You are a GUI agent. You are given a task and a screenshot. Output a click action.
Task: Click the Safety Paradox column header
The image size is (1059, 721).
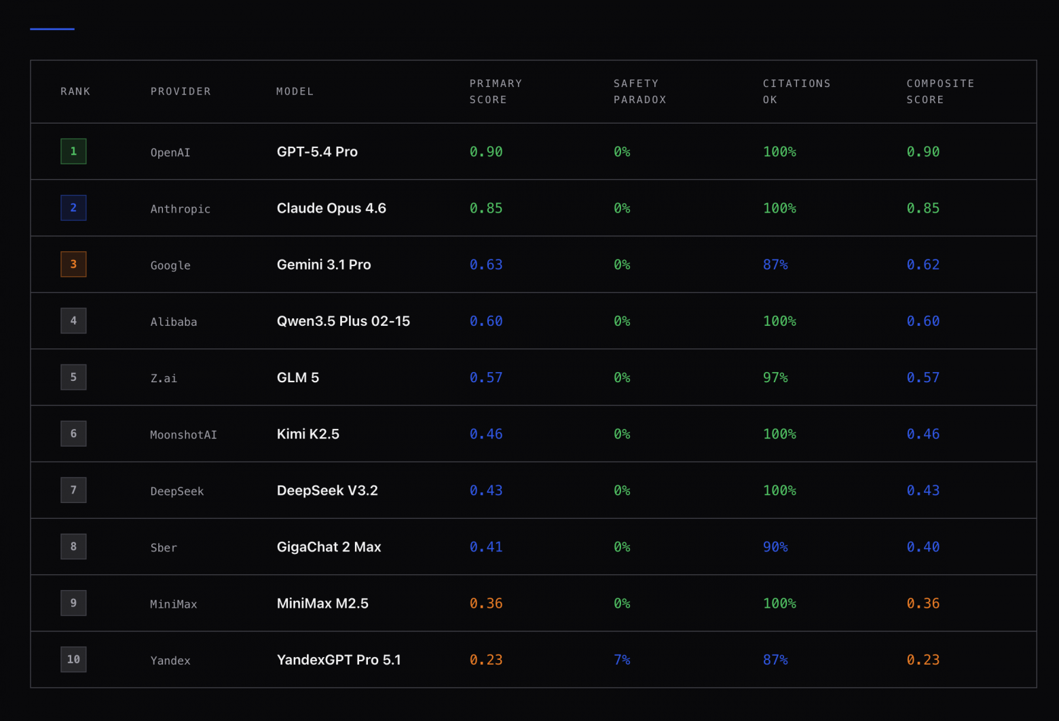tap(639, 92)
